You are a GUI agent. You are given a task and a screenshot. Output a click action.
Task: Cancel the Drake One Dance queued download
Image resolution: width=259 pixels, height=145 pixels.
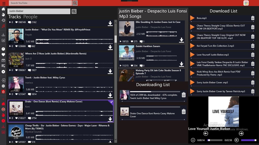click(x=184, y=112)
